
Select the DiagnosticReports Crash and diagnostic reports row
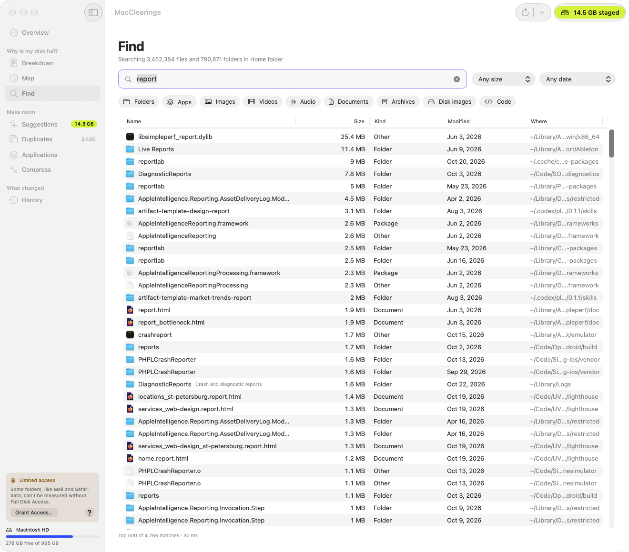tap(363, 384)
